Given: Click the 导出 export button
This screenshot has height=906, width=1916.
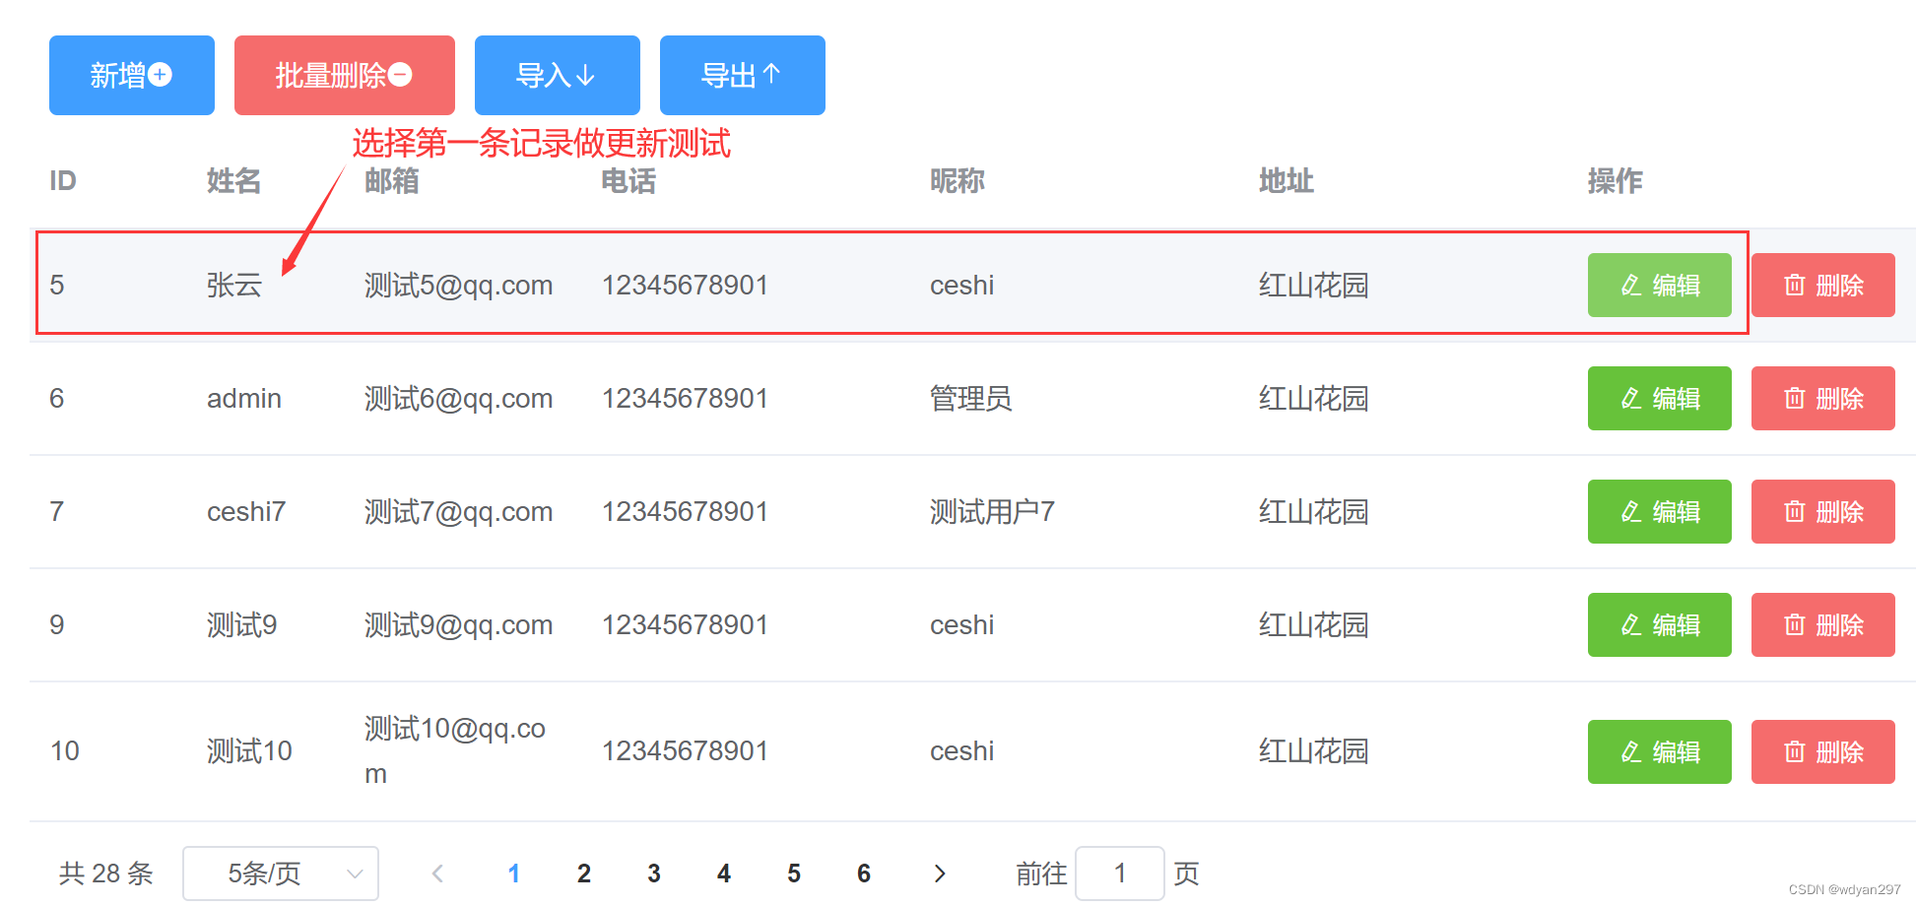Looking at the screenshot, I should [743, 76].
